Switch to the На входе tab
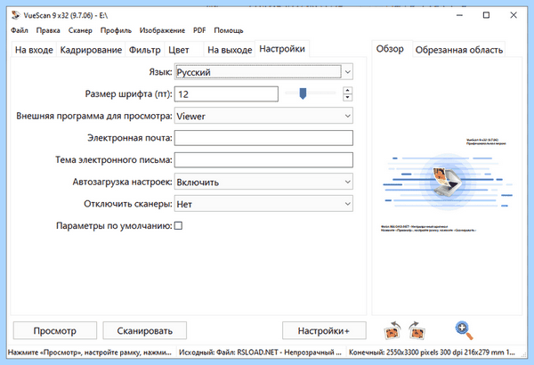This screenshot has height=365, width=534. 34,50
